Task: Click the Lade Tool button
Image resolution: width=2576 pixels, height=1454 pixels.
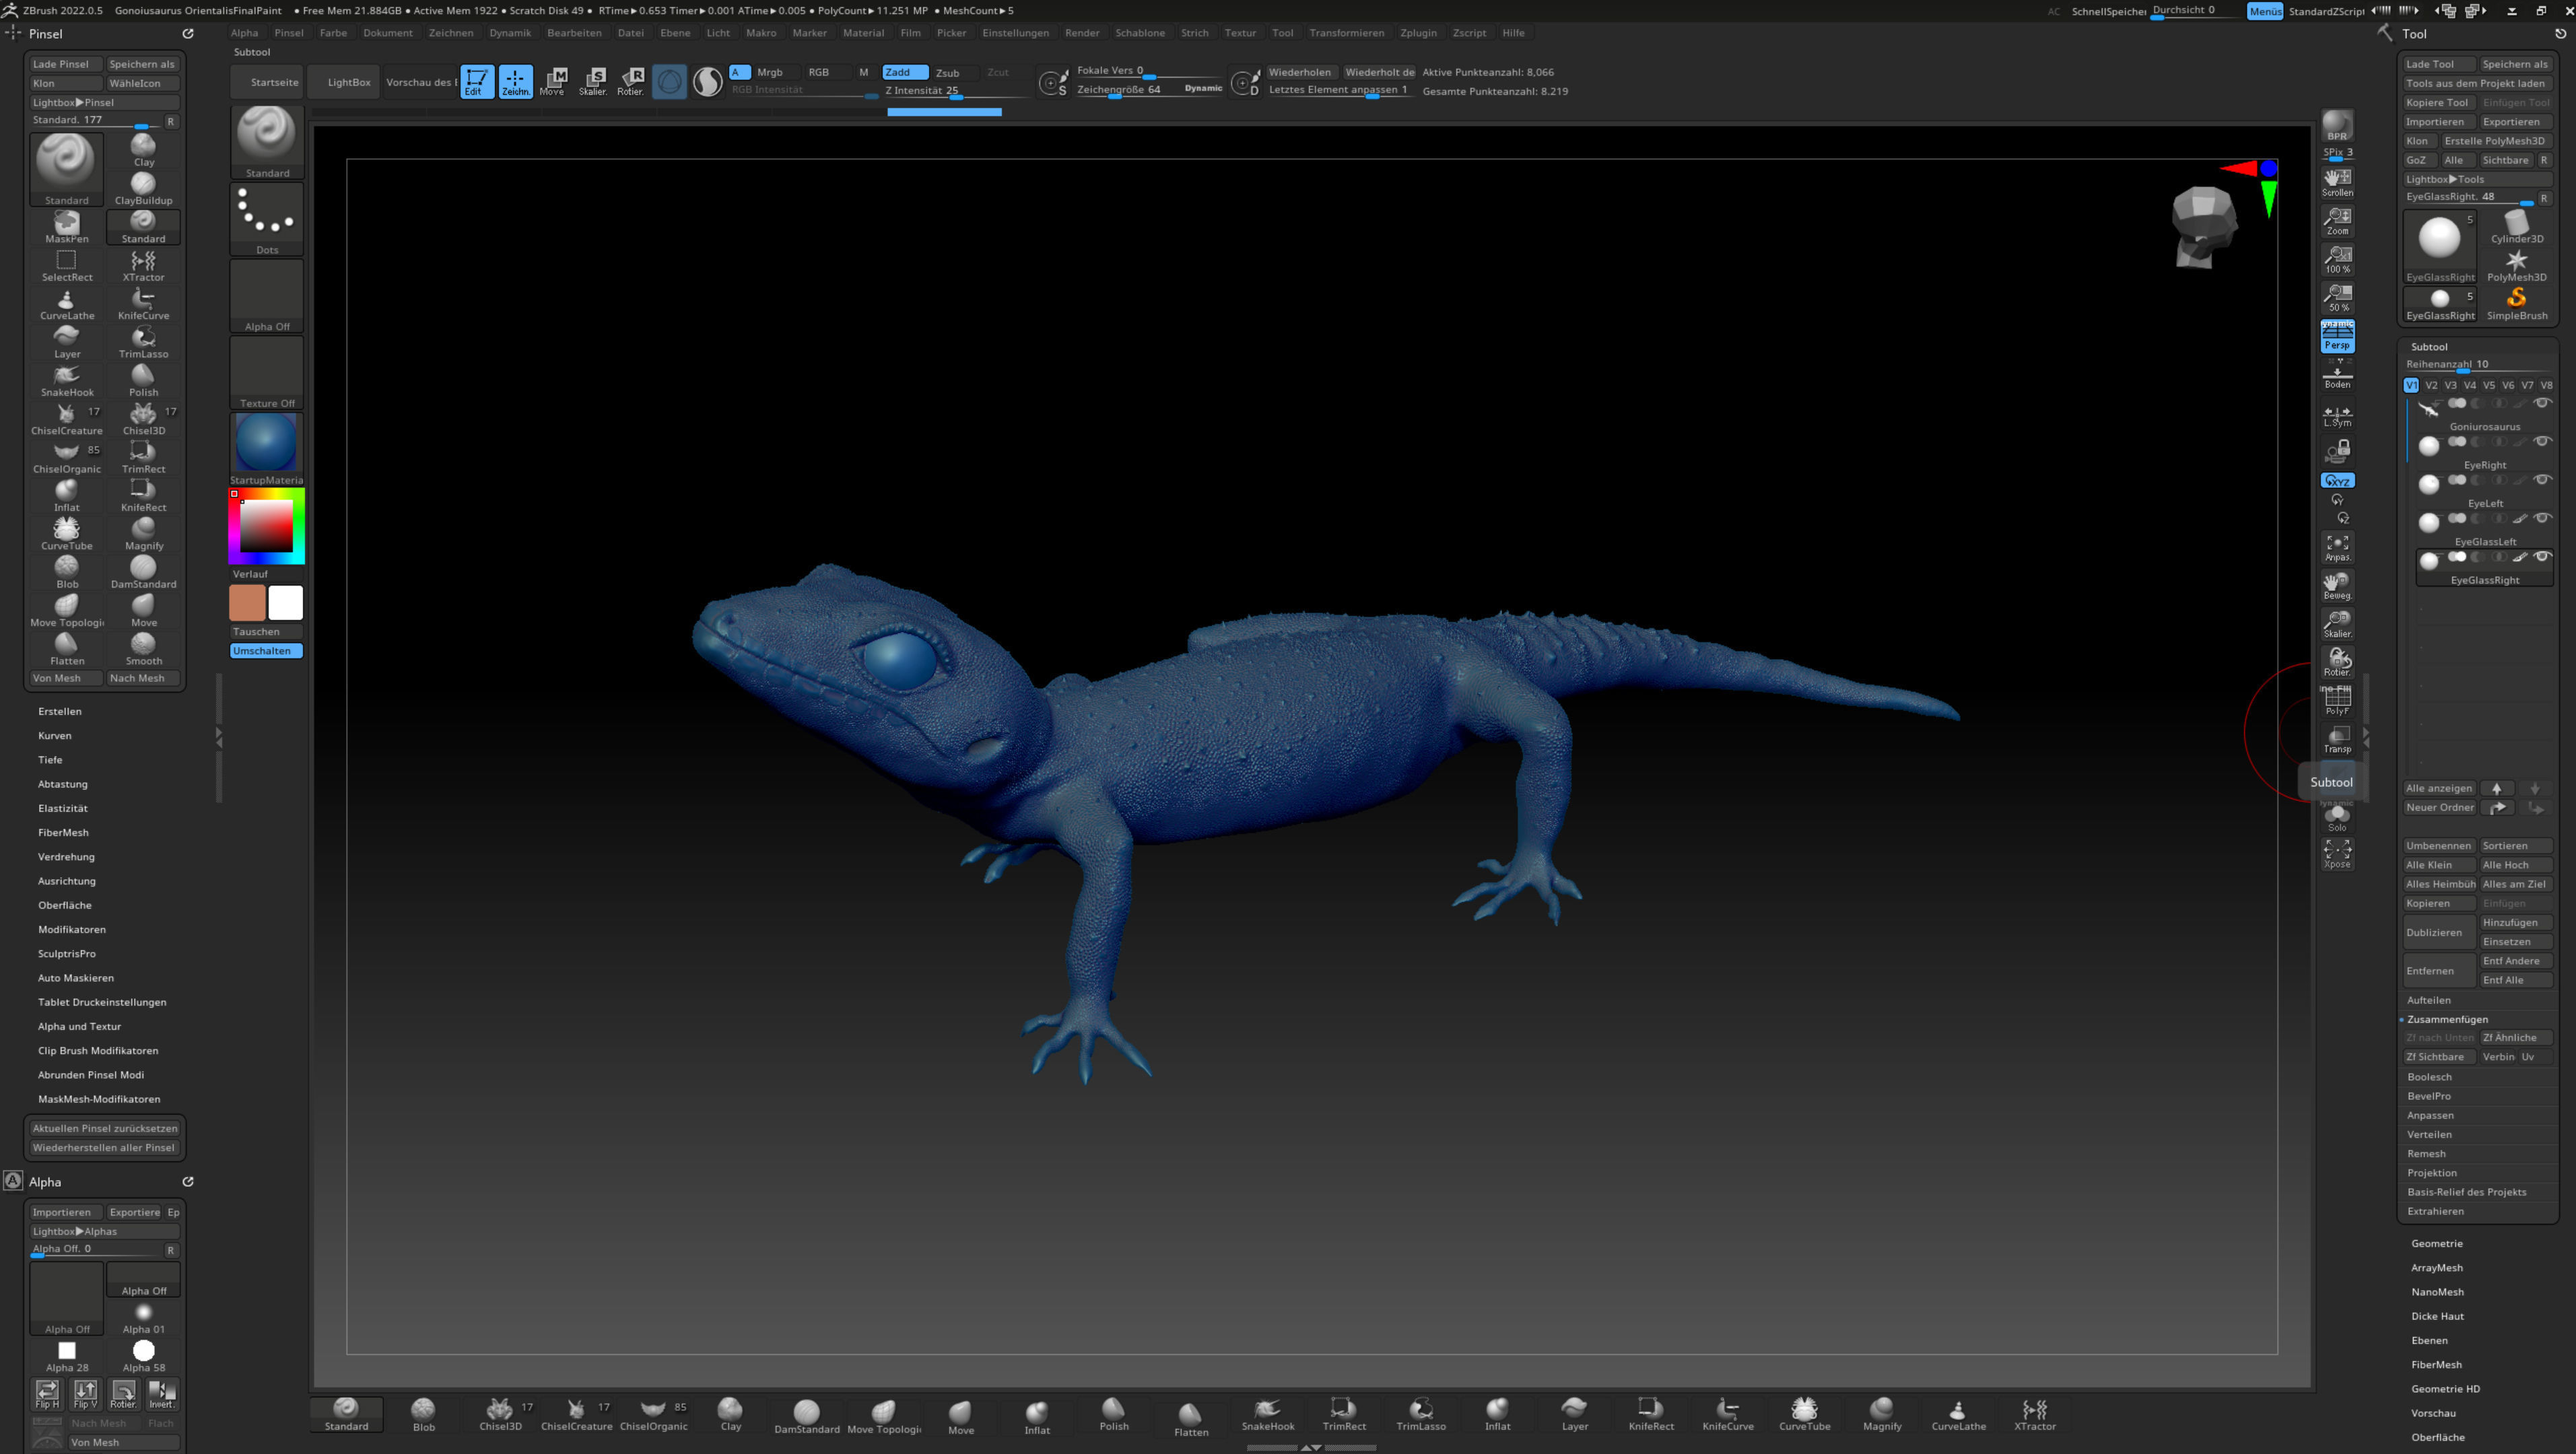Action: [x=2439, y=64]
